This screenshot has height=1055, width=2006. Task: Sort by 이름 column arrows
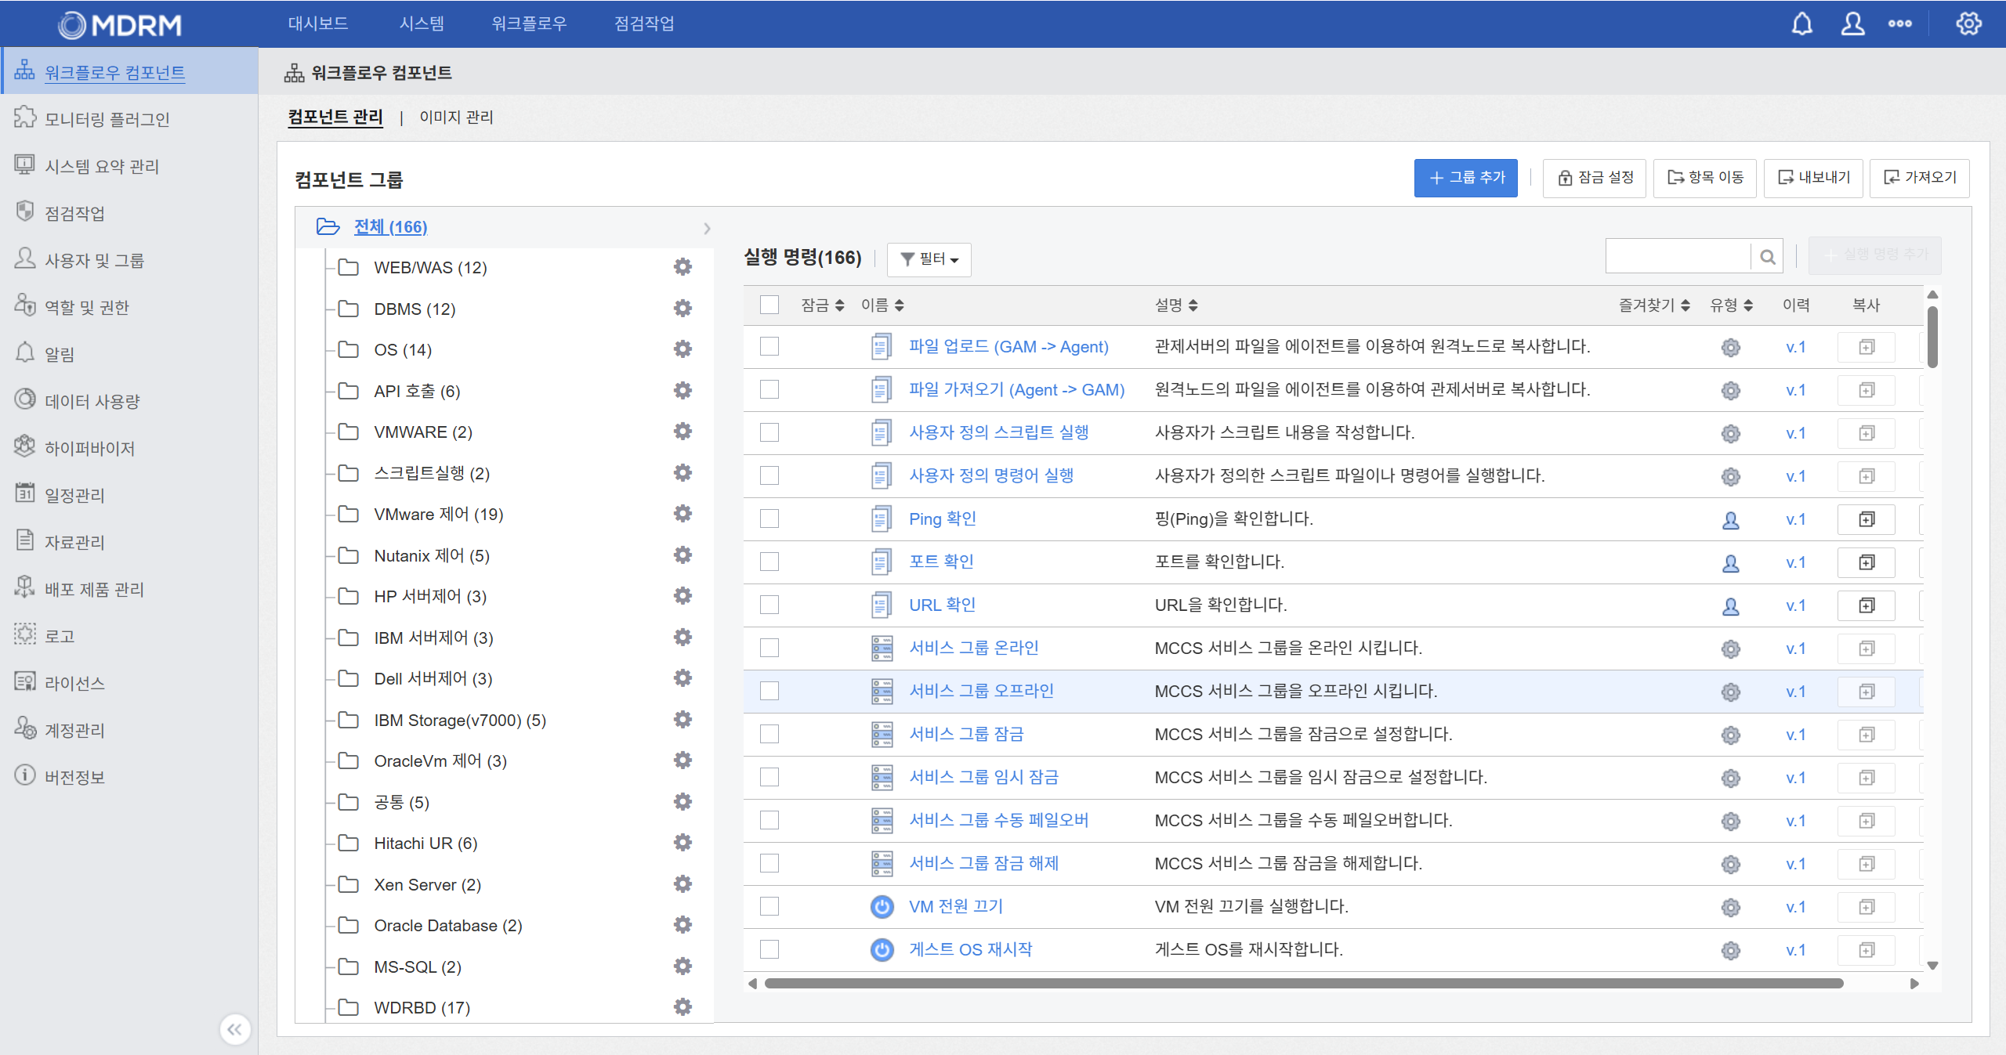pyautogui.click(x=899, y=305)
